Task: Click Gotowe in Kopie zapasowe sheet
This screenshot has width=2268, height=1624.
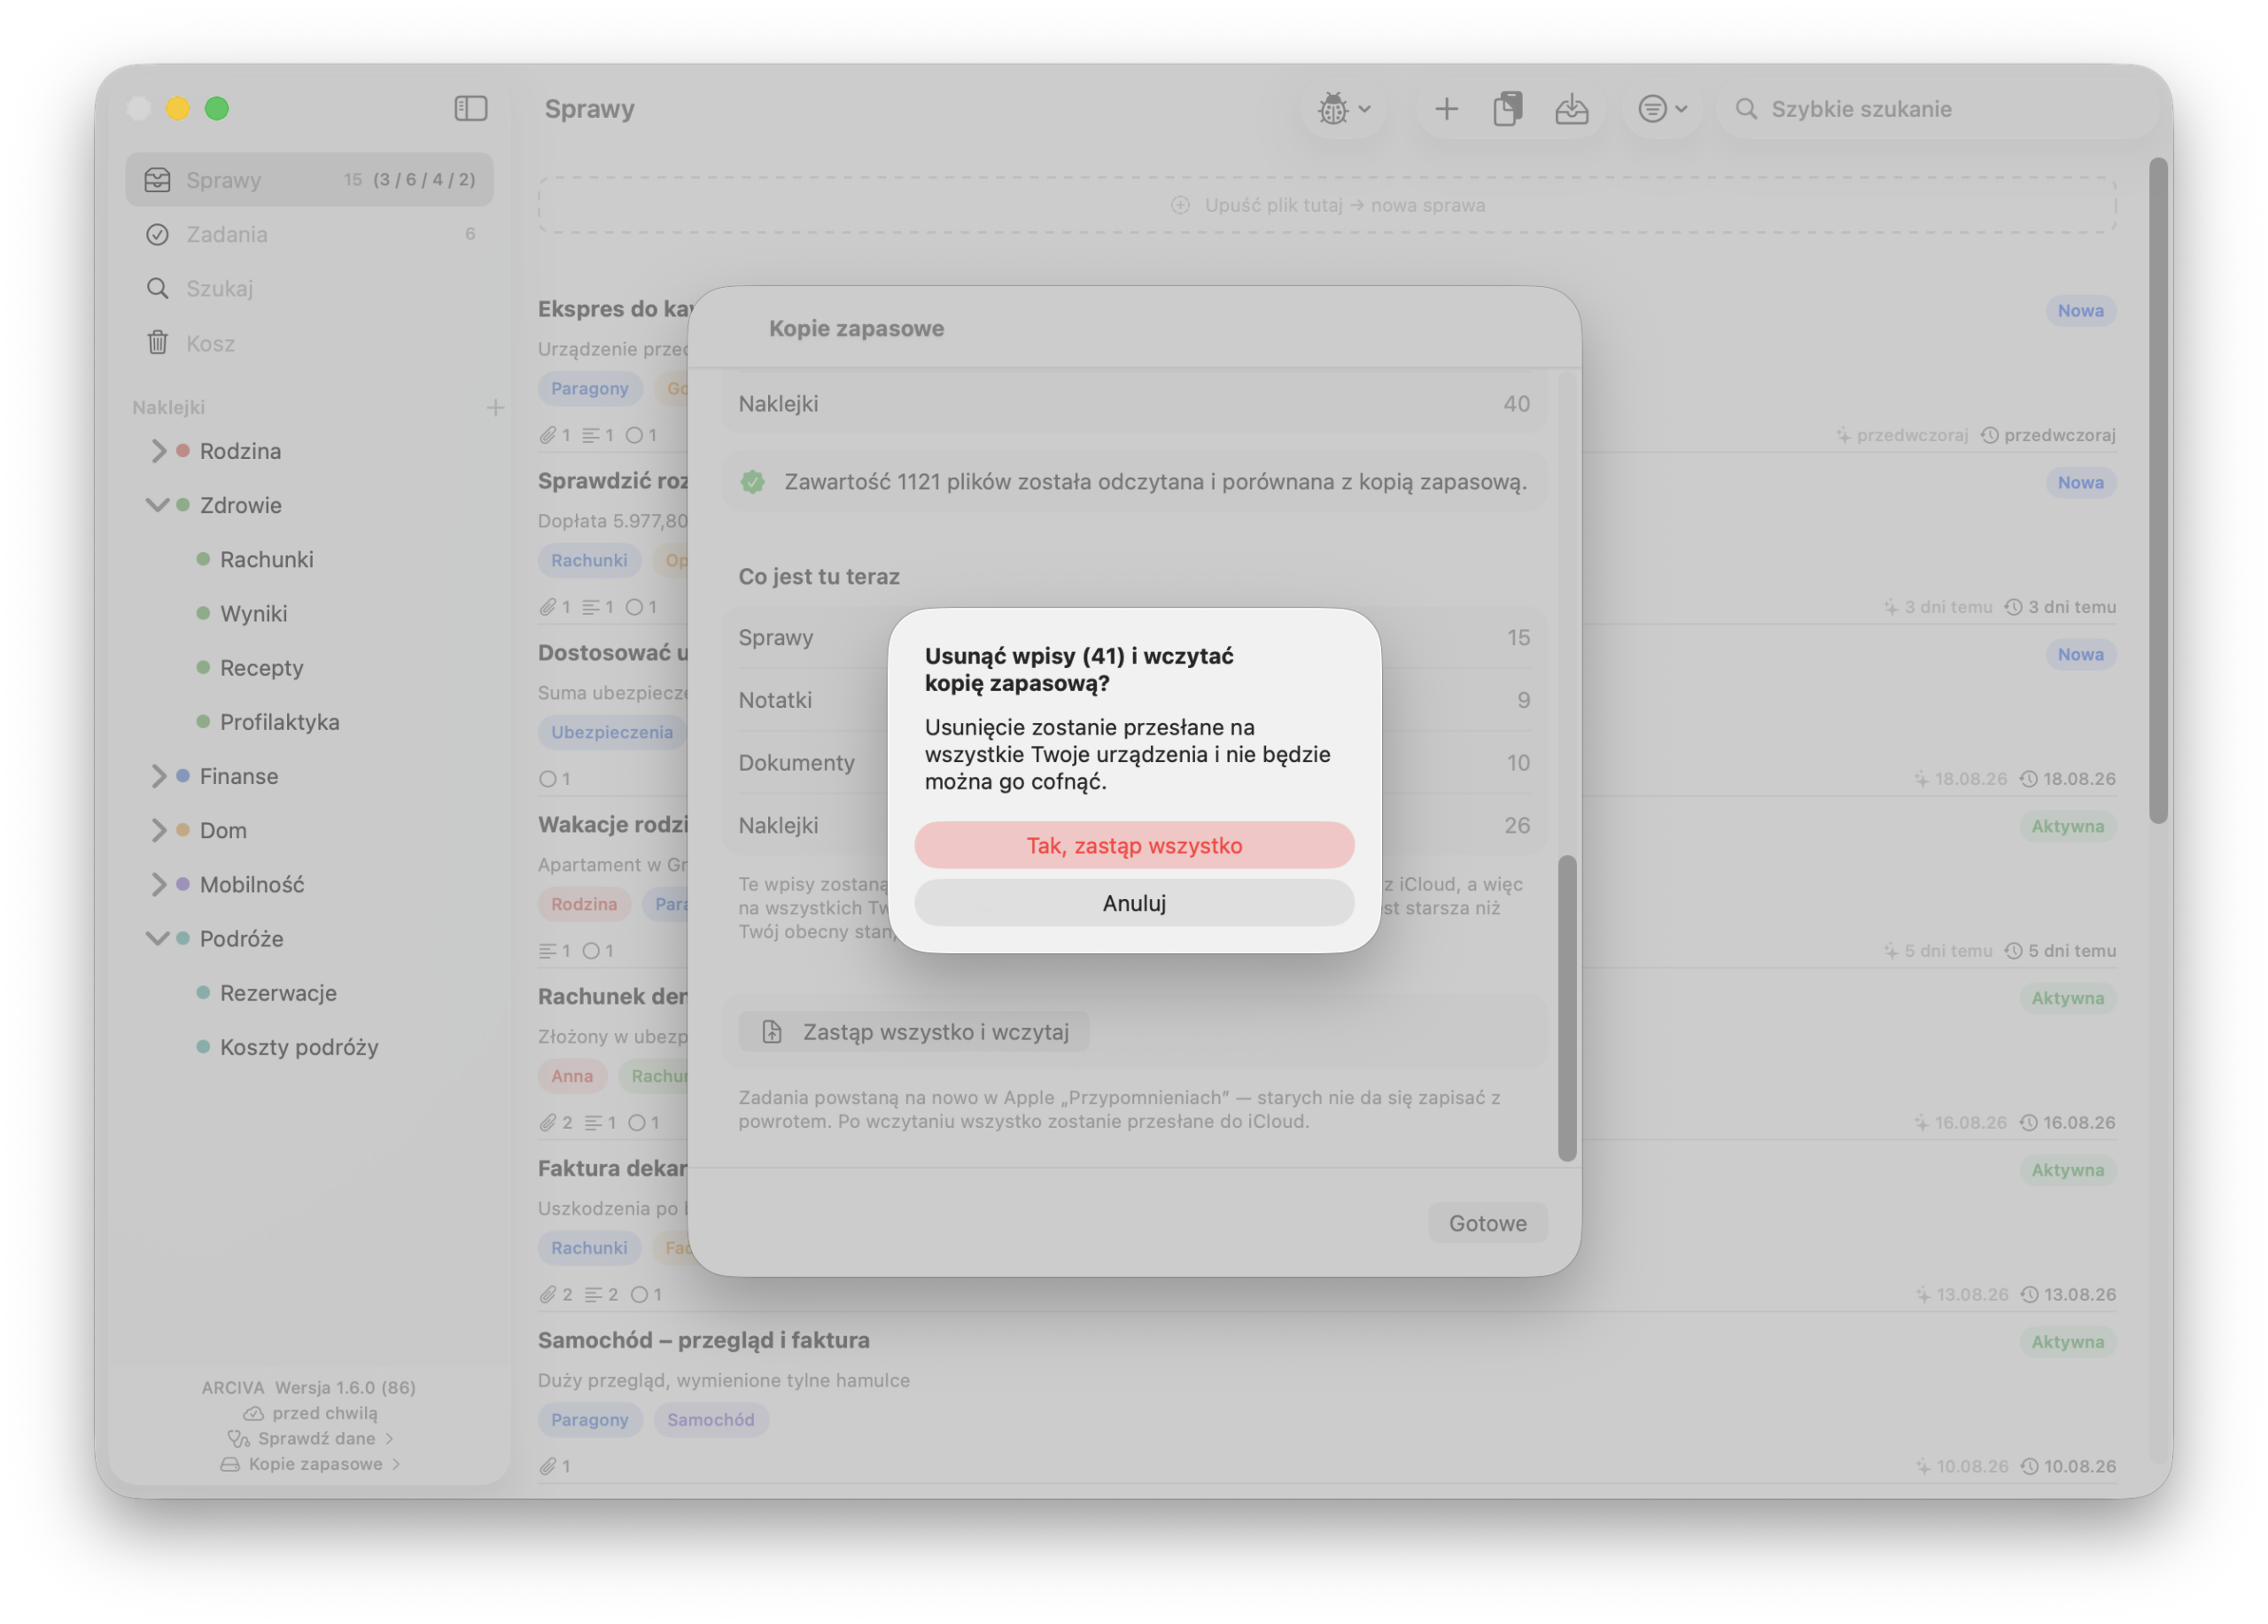Action: (1487, 1222)
